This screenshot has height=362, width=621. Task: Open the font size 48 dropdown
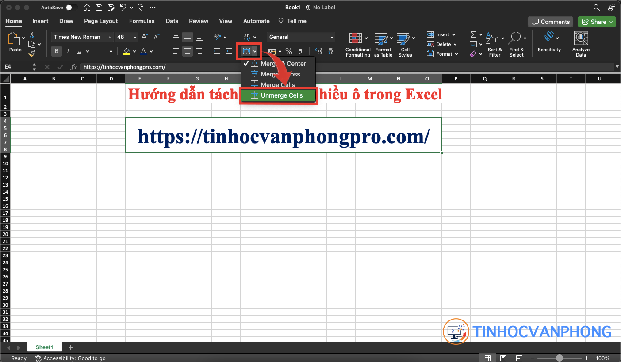point(135,37)
